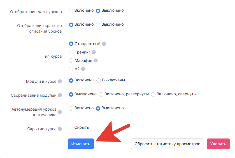Viewport: 235px width, 158px height.
Task: Select Выключено for краткого описания уроков
Action: tap(98, 25)
